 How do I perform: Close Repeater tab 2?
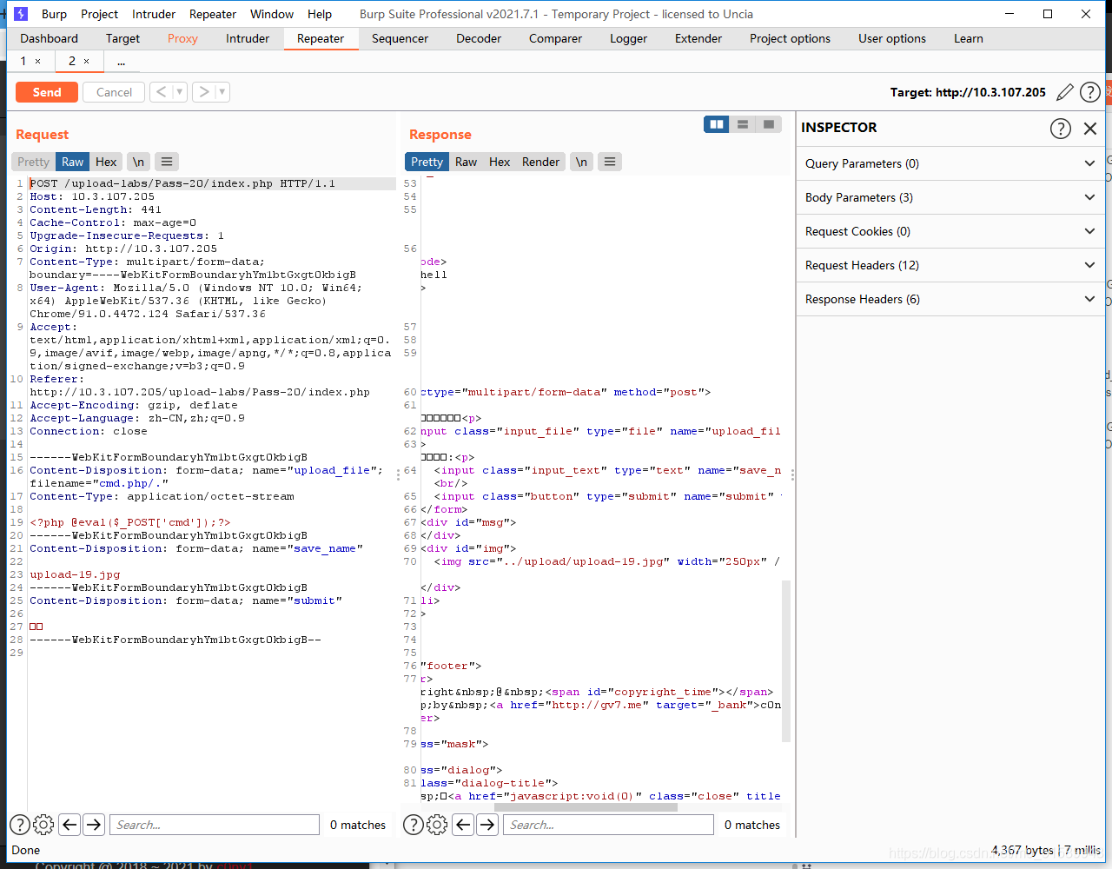[86, 61]
